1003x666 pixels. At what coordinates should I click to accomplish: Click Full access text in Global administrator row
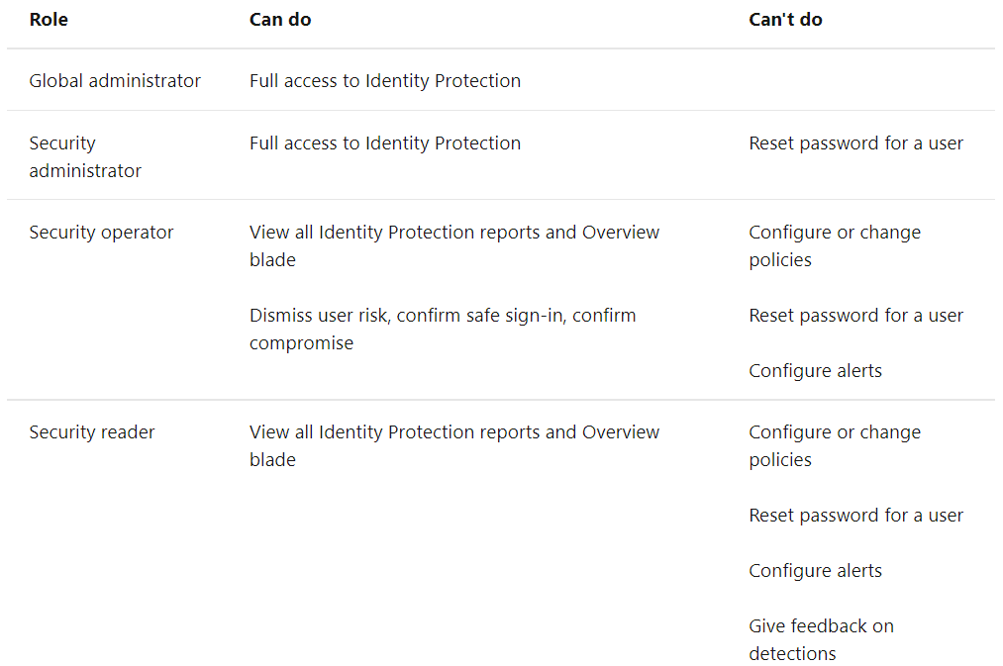[385, 81]
